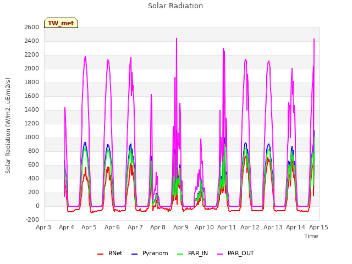The image size is (352, 264).
Task: Click the 2600 y-axis value
Action: (32, 27)
